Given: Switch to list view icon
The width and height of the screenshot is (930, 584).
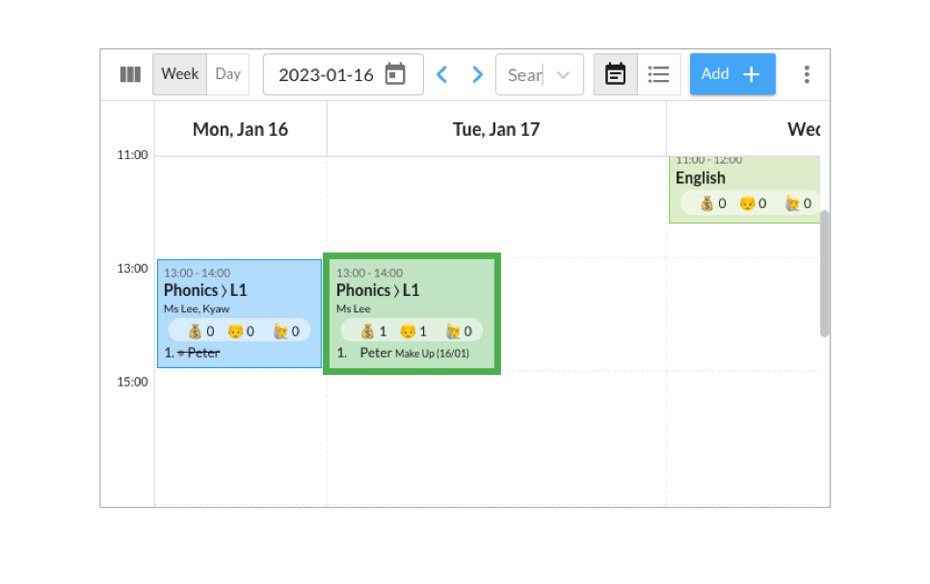Looking at the screenshot, I should tap(658, 74).
